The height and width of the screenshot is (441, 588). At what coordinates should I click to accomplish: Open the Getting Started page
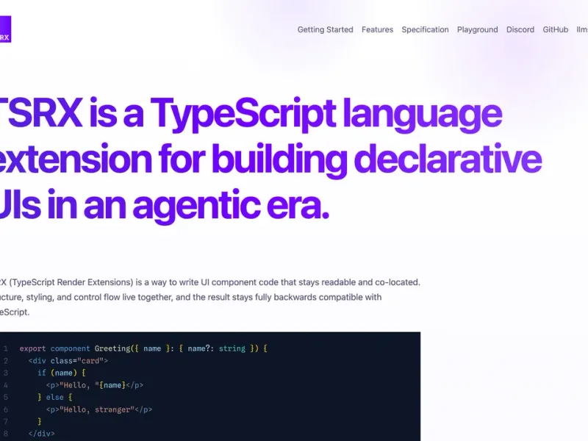pos(325,29)
